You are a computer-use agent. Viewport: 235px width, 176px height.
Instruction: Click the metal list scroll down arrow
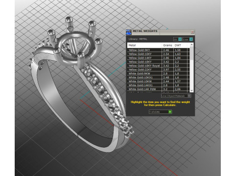(192, 90)
